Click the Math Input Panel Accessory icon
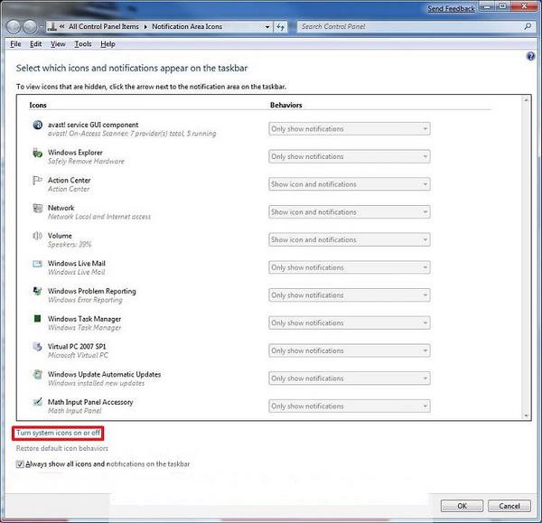The image size is (542, 523). 37,402
